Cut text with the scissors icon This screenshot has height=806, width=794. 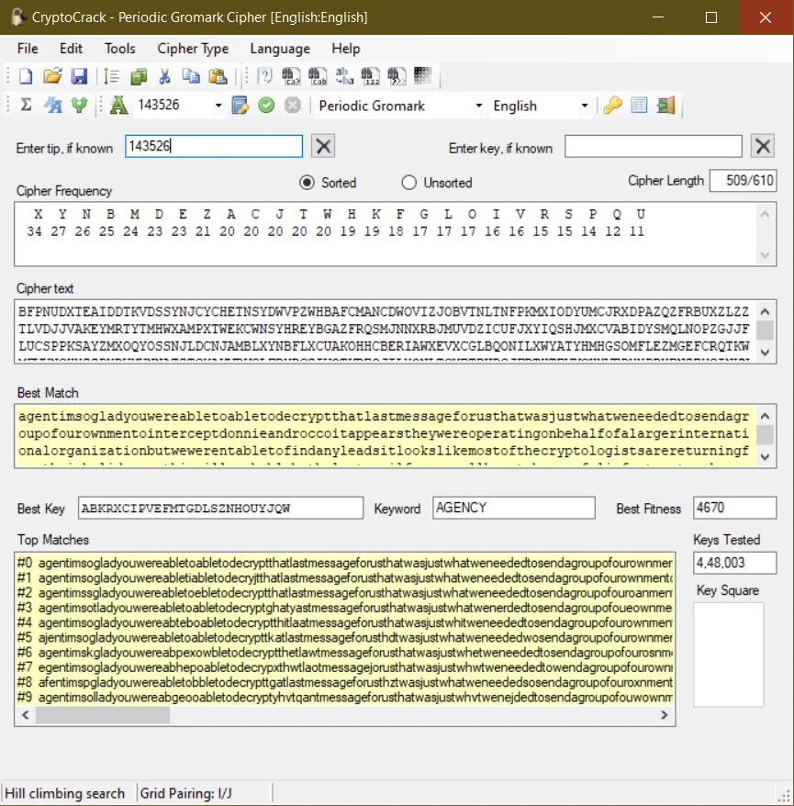pos(164,76)
